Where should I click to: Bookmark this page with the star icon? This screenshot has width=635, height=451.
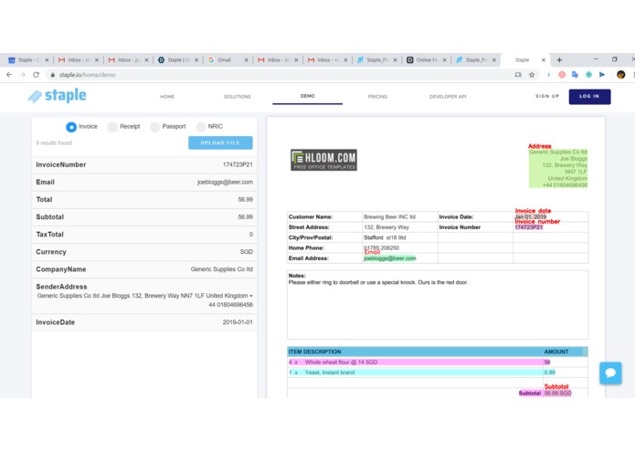pyautogui.click(x=532, y=75)
